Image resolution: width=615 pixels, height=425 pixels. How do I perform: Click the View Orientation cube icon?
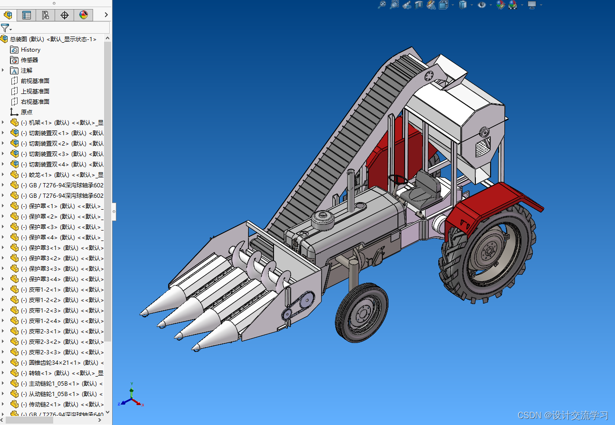(444, 5)
